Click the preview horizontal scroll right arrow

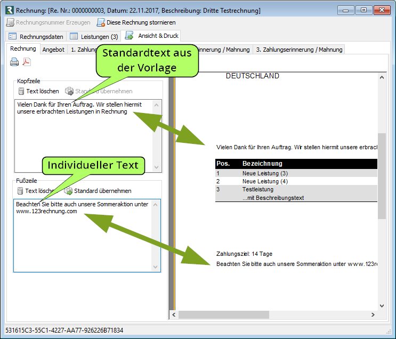point(373,314)
